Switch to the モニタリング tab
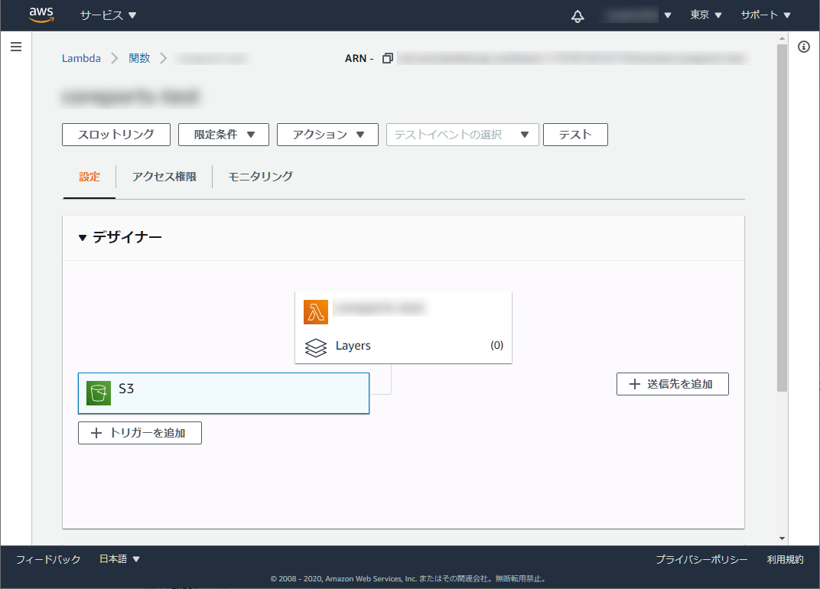This screenshot has height=589, width=820. point(260,177)
